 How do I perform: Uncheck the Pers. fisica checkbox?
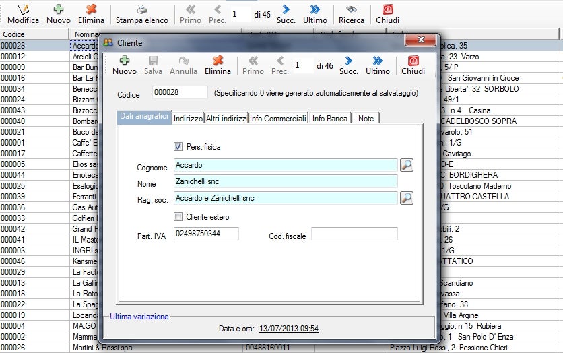pos(178,146)
